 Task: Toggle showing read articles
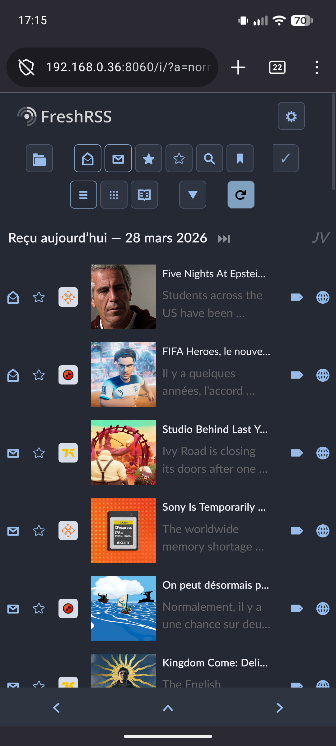pyautogui.click(x=88, y=159)
